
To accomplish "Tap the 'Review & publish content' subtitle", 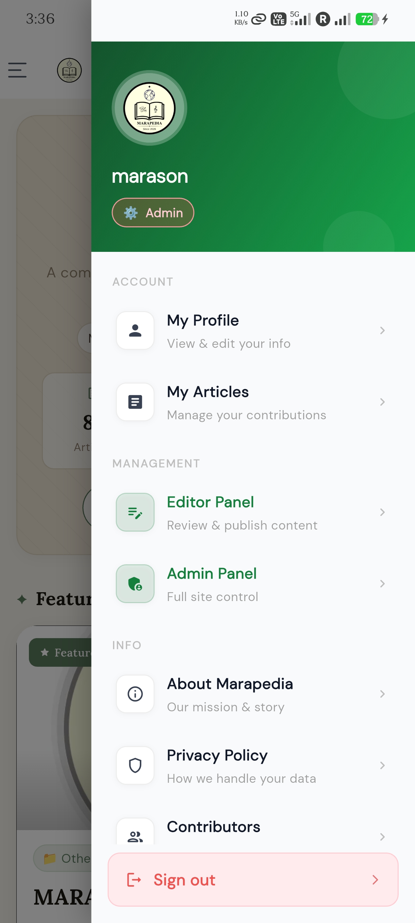I will point(243,525).
